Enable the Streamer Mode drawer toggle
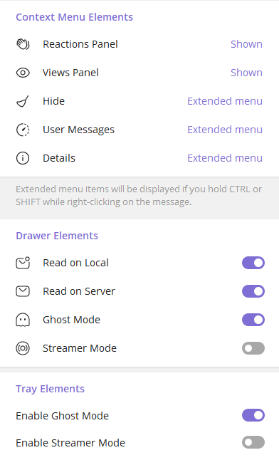Viewport: 279px width, 460px height. pyautogui.click(x=253, y=348)
